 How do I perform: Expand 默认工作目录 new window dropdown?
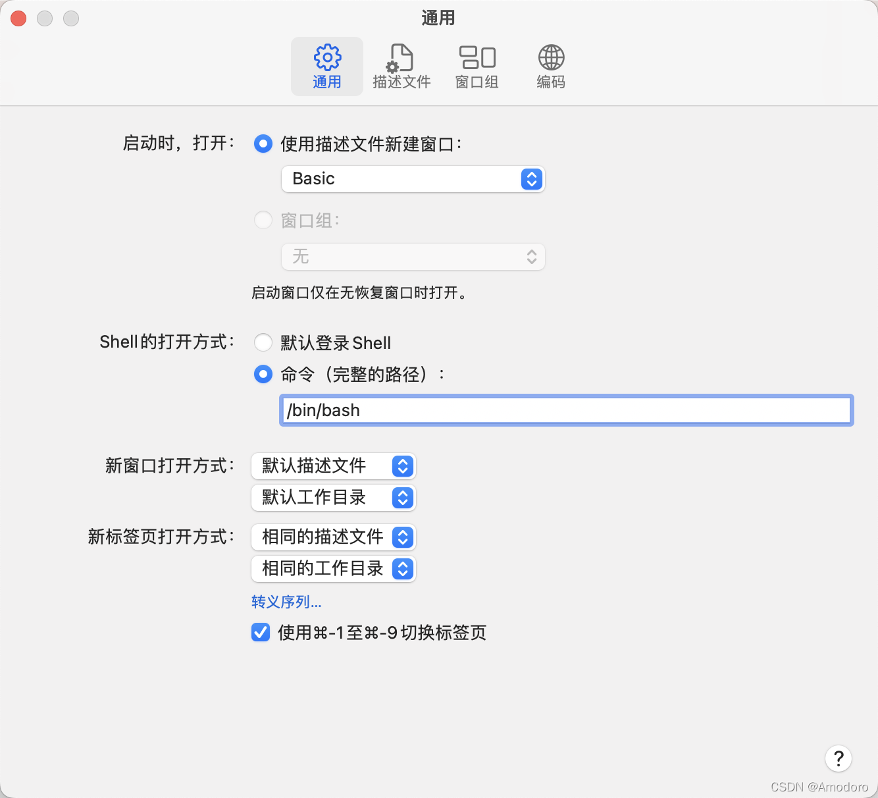click(334, 498)
